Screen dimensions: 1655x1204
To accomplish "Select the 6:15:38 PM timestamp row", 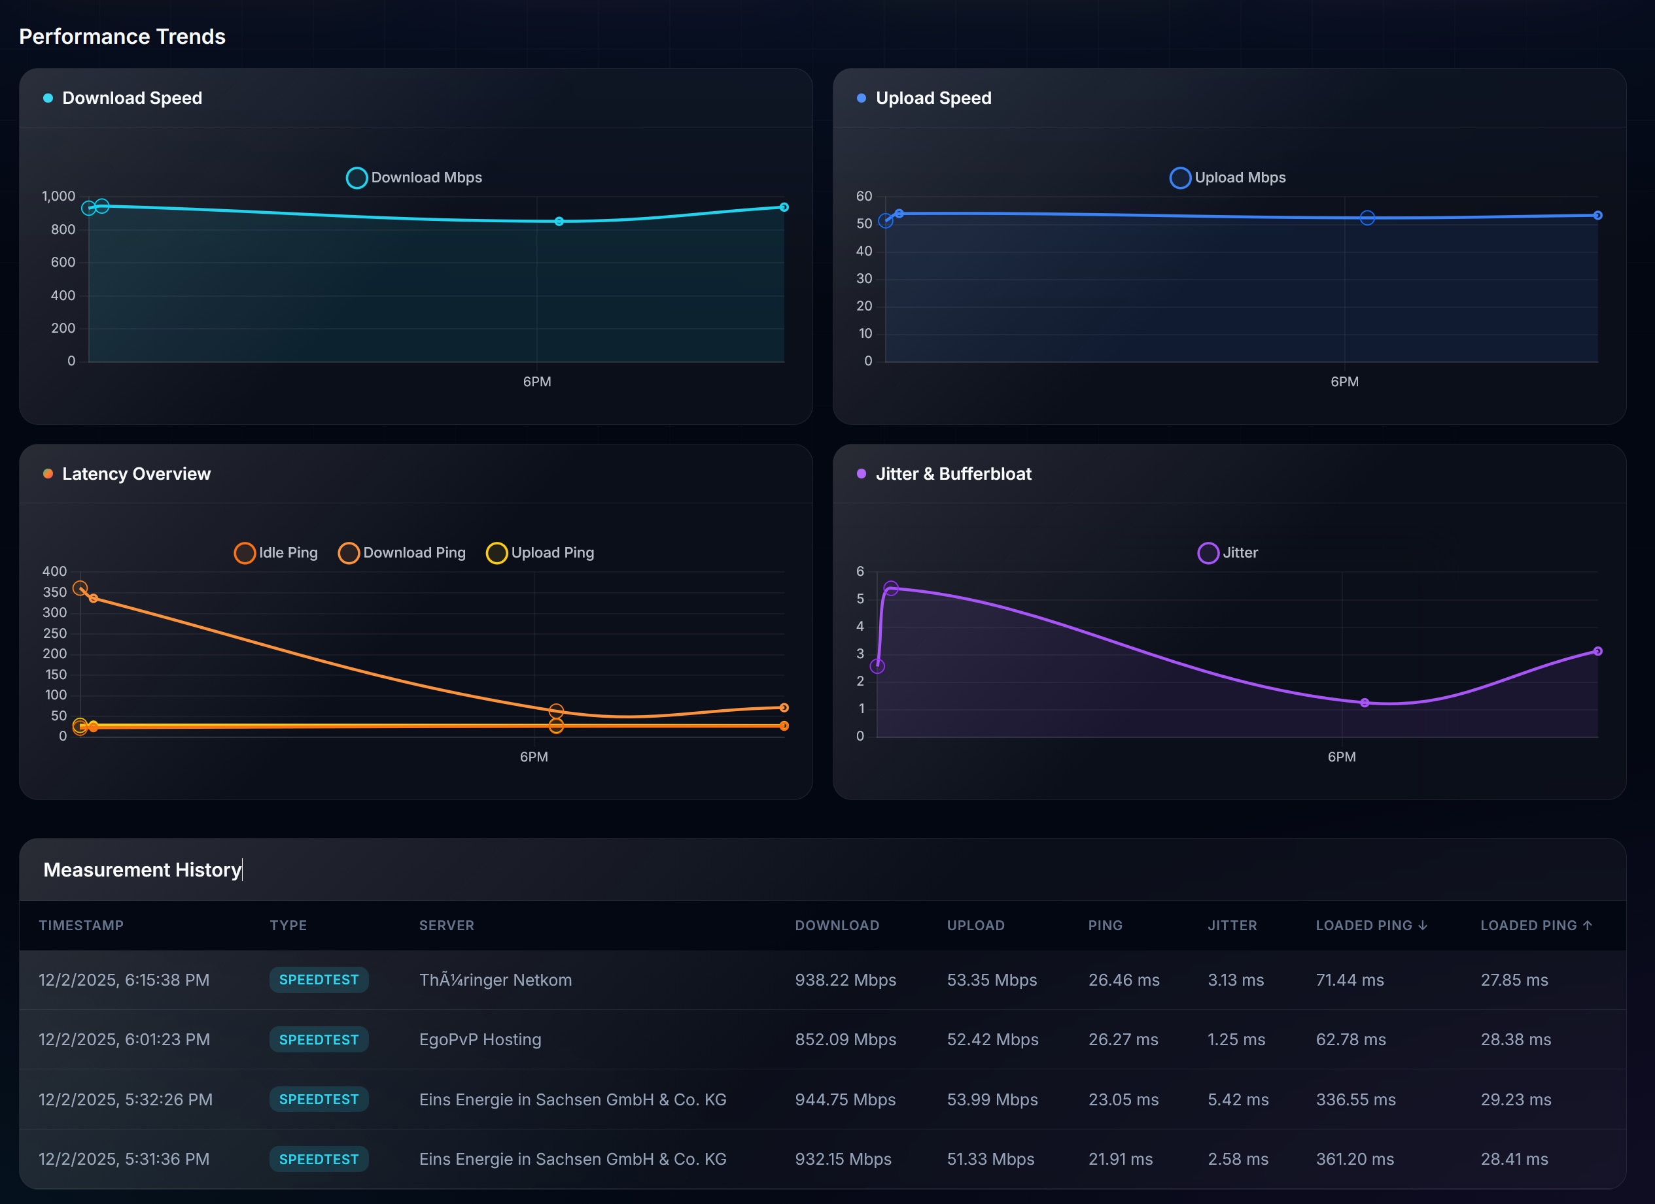I will [x=822, y=980].
